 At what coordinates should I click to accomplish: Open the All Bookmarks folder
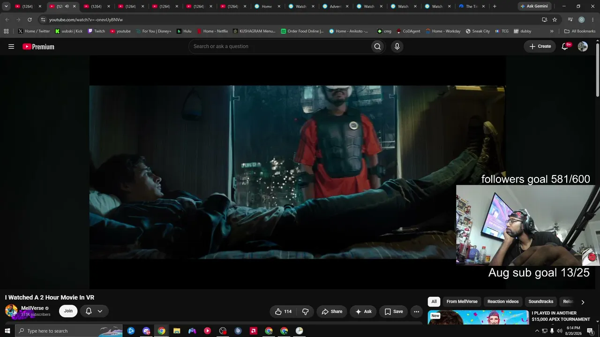[580, 31]
